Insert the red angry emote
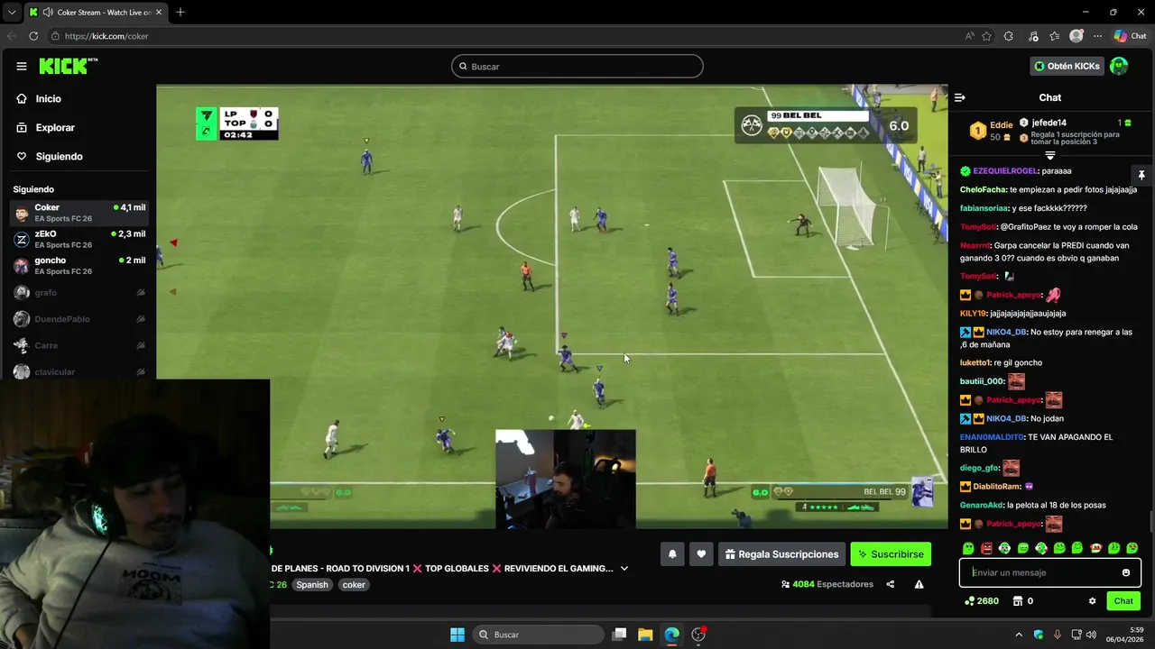Image resolution: width=1155 pixels, height=649 pixels. point(986,548)
